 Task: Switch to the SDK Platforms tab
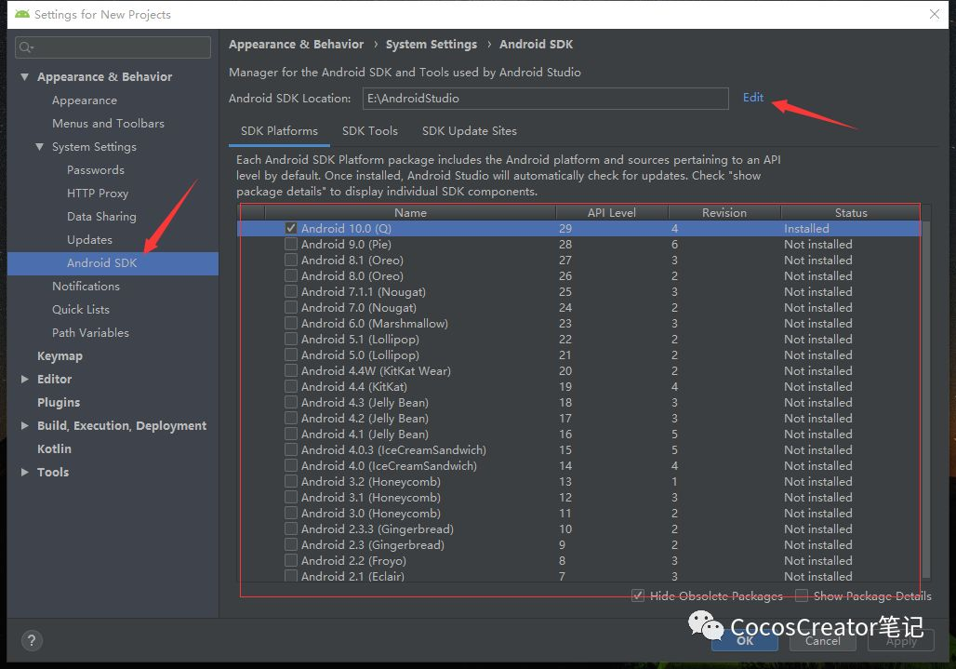point(279,131)
